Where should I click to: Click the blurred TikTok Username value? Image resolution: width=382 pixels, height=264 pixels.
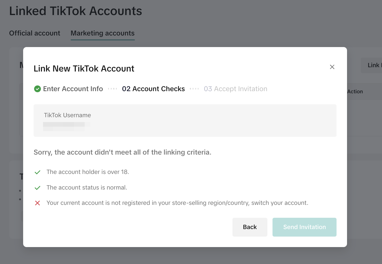click(x=65, y=126)
